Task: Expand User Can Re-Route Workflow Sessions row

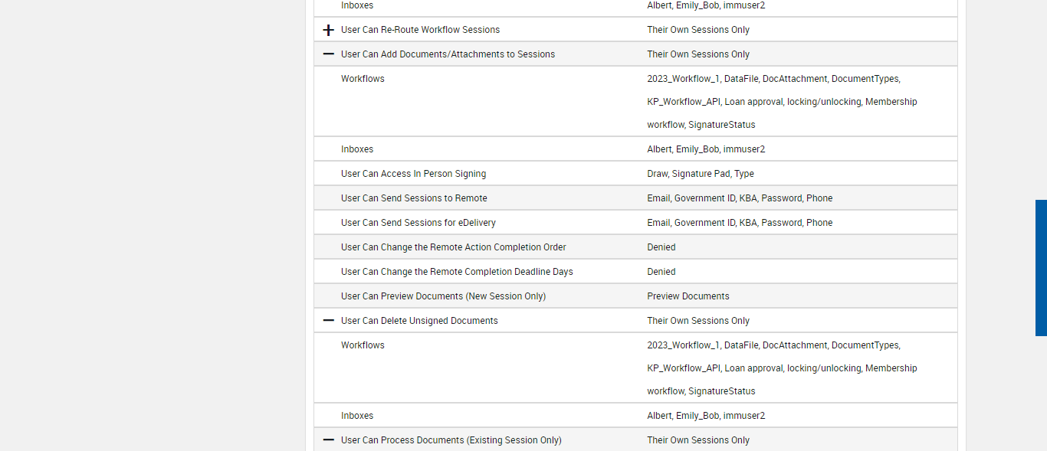Action: tap(329, 30)
